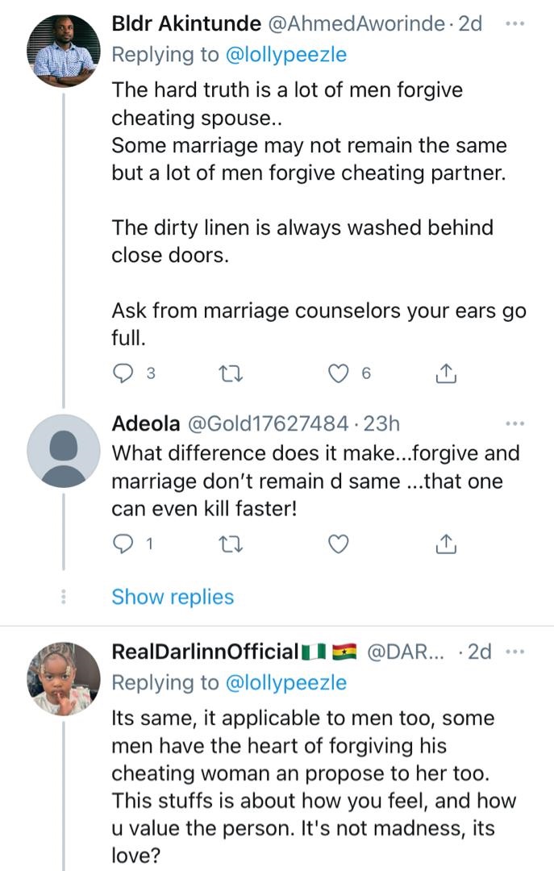Open Bldr Akintunde's profile picture

63,52
